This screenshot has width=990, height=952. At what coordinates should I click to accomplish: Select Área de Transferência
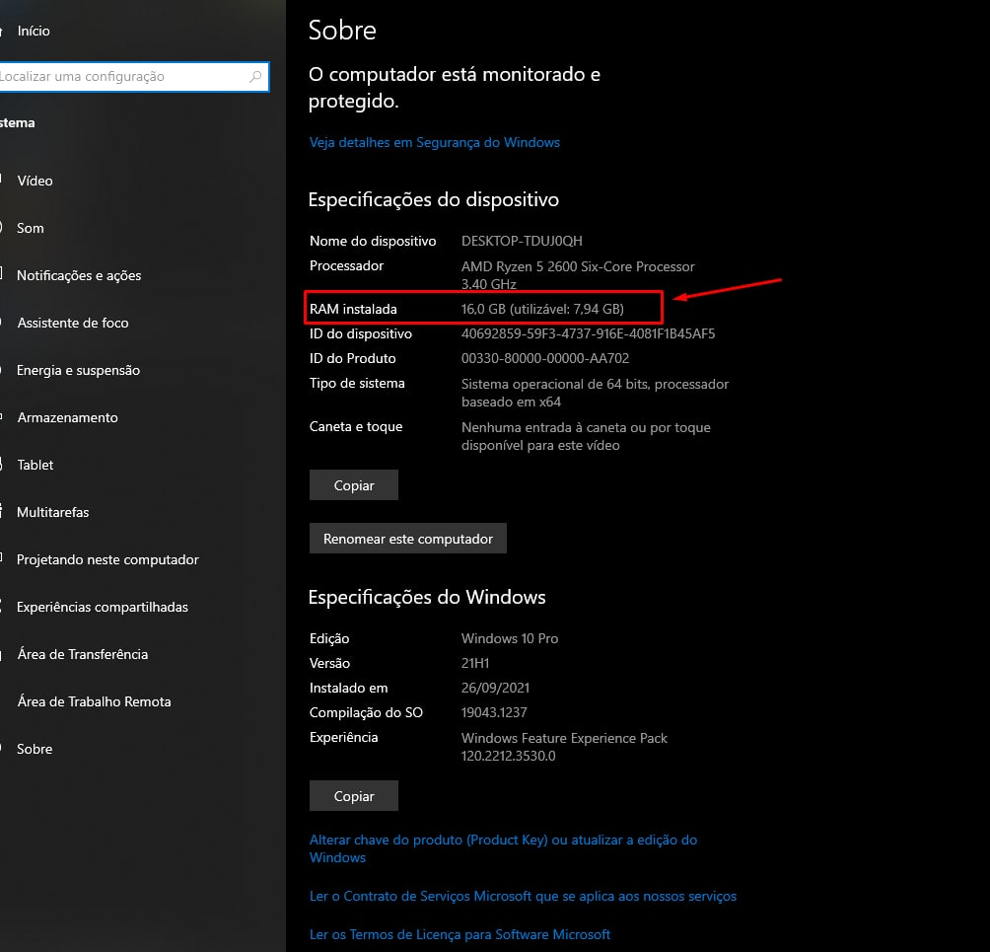[83, 654]
